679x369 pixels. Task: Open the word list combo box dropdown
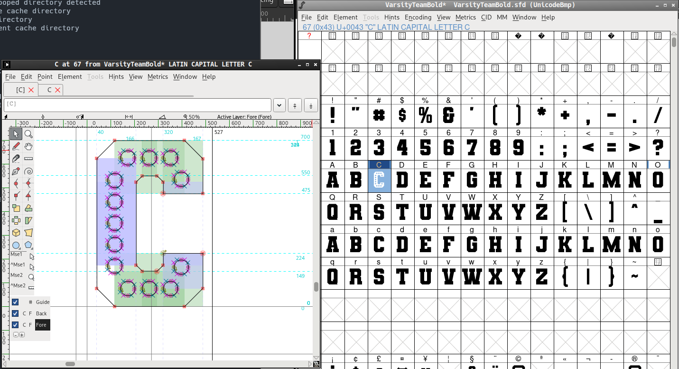(x=279, y=105)
